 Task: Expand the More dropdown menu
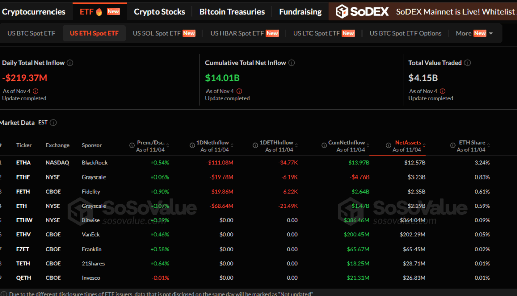pos(474,33)
